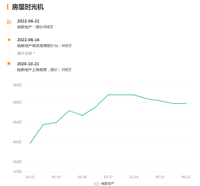Click text 链家地产修改房源报价为：498万
Viewport: 200px width, 186px height.
(x=44, y=46)
